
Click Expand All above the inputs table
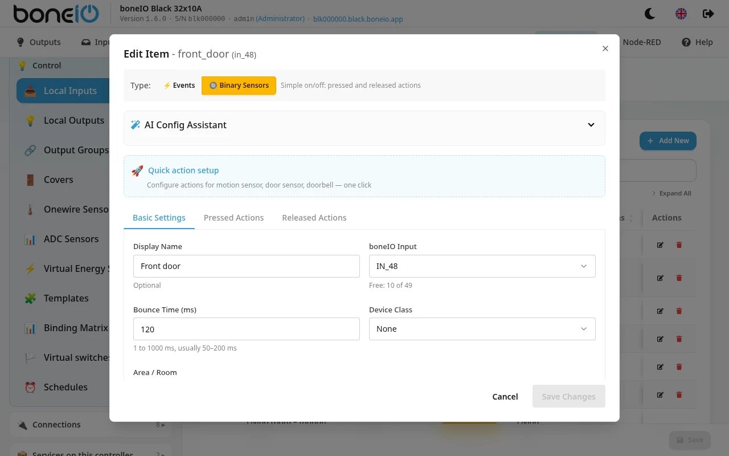[x=672, y=193]
